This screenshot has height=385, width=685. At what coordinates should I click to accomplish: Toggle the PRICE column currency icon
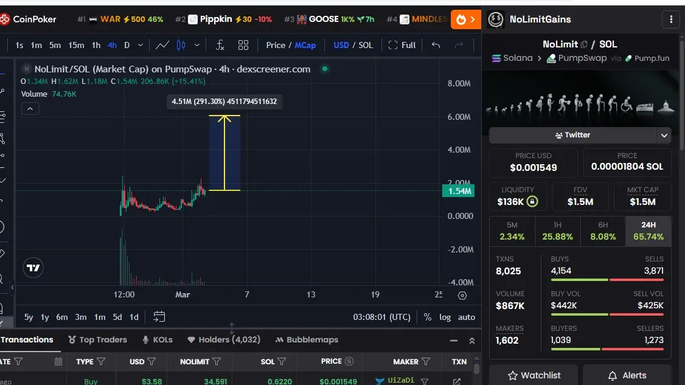click(349, 361)
